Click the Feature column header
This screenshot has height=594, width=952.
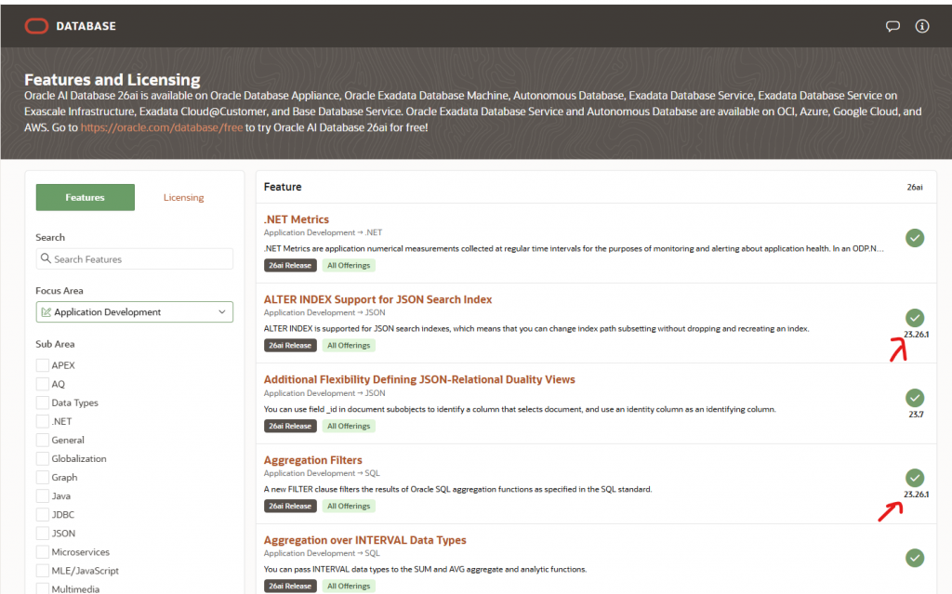click(283, 187)
